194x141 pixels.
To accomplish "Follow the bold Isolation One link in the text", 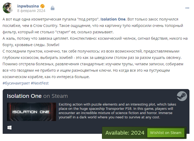I will [113, 19].
